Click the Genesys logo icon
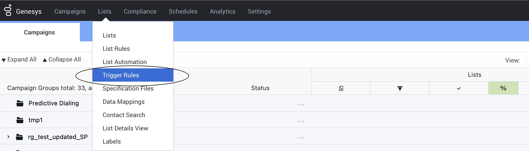 (8, 10)
